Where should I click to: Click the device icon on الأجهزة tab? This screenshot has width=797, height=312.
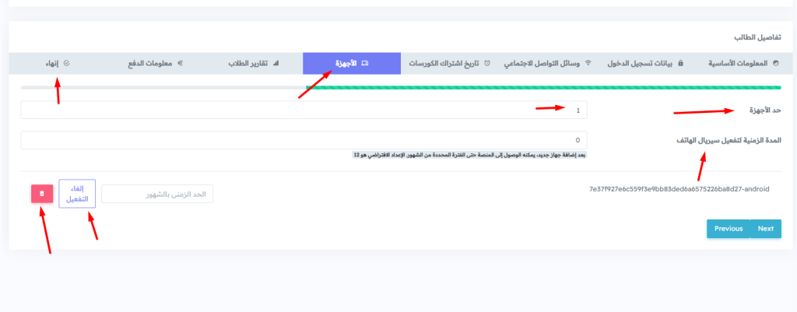365,64
